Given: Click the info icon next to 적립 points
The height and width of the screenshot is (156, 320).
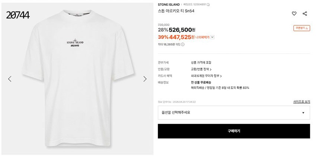Looking at the screenshot, I should click(183, 44).
